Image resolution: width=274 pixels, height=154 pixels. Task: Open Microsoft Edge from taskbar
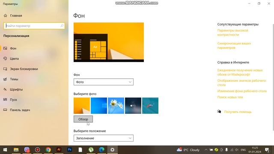tap(102, 150)
